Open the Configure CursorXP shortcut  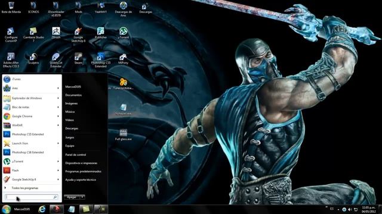[11, 35]
